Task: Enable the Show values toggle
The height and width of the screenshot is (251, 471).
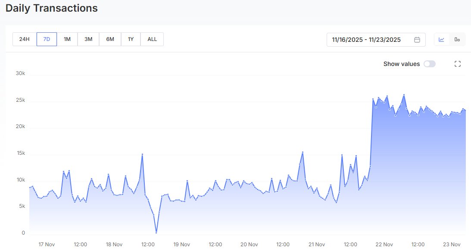Action: click(429, 63)
